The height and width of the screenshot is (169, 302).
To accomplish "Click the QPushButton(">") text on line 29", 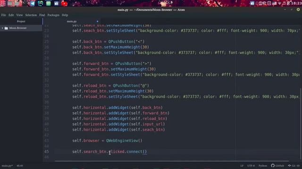I will [x=133, y=64].
